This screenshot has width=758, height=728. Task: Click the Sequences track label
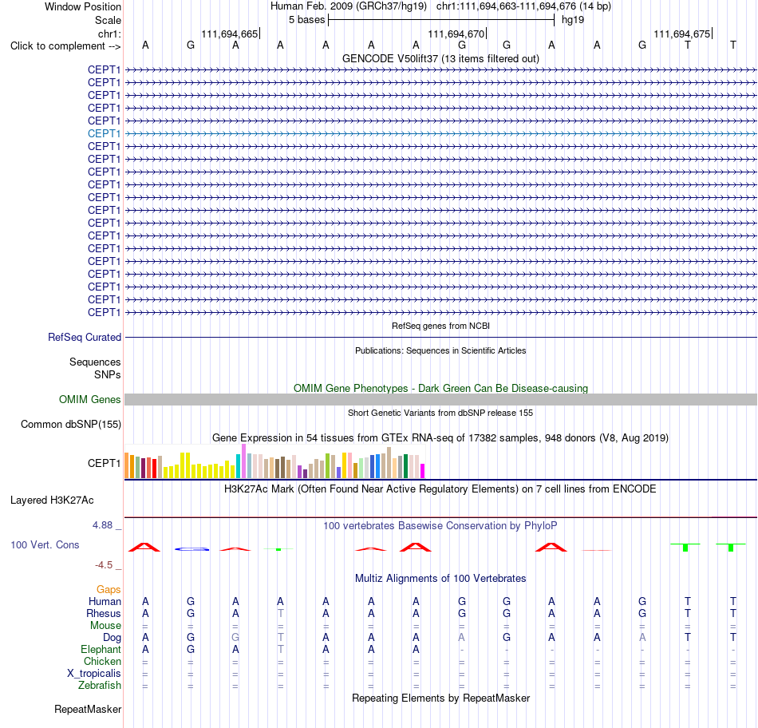click(x=95, y=362)
